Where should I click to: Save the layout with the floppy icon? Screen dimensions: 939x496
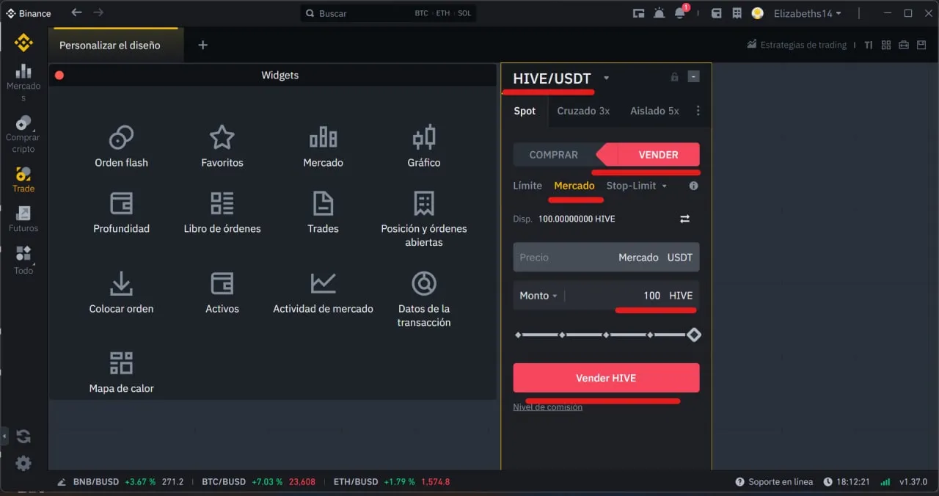point(921,45)
